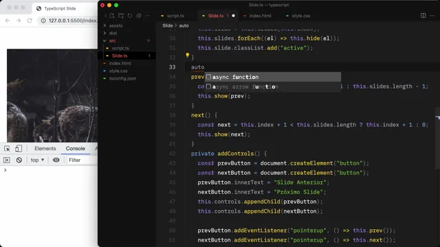
Task: Choose async arrow function suggestion
Action: coord(273,86)
